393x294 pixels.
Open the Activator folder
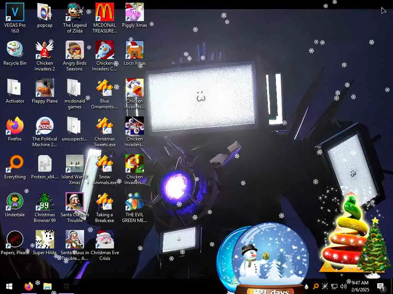click(15, 91)
